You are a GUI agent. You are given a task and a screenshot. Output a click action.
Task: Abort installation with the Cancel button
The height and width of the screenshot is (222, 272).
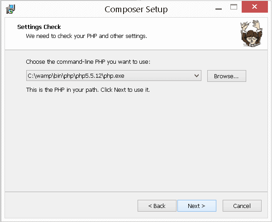[242, 206]
